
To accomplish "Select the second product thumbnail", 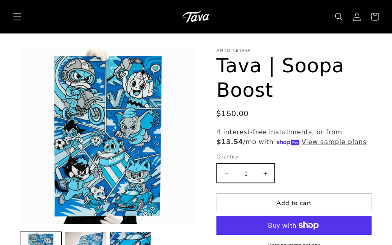I will pos(86,239).
